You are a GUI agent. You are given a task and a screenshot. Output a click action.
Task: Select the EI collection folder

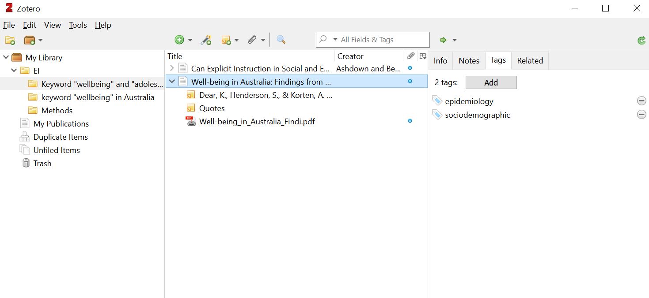point(36,71)
